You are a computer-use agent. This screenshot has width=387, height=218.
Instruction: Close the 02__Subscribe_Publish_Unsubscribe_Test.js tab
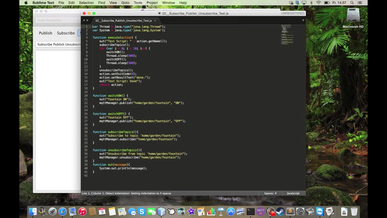point(155,21)
